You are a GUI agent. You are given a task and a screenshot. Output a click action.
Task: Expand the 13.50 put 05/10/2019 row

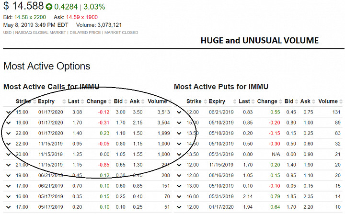pyautogui.click(x=179, y=134)
